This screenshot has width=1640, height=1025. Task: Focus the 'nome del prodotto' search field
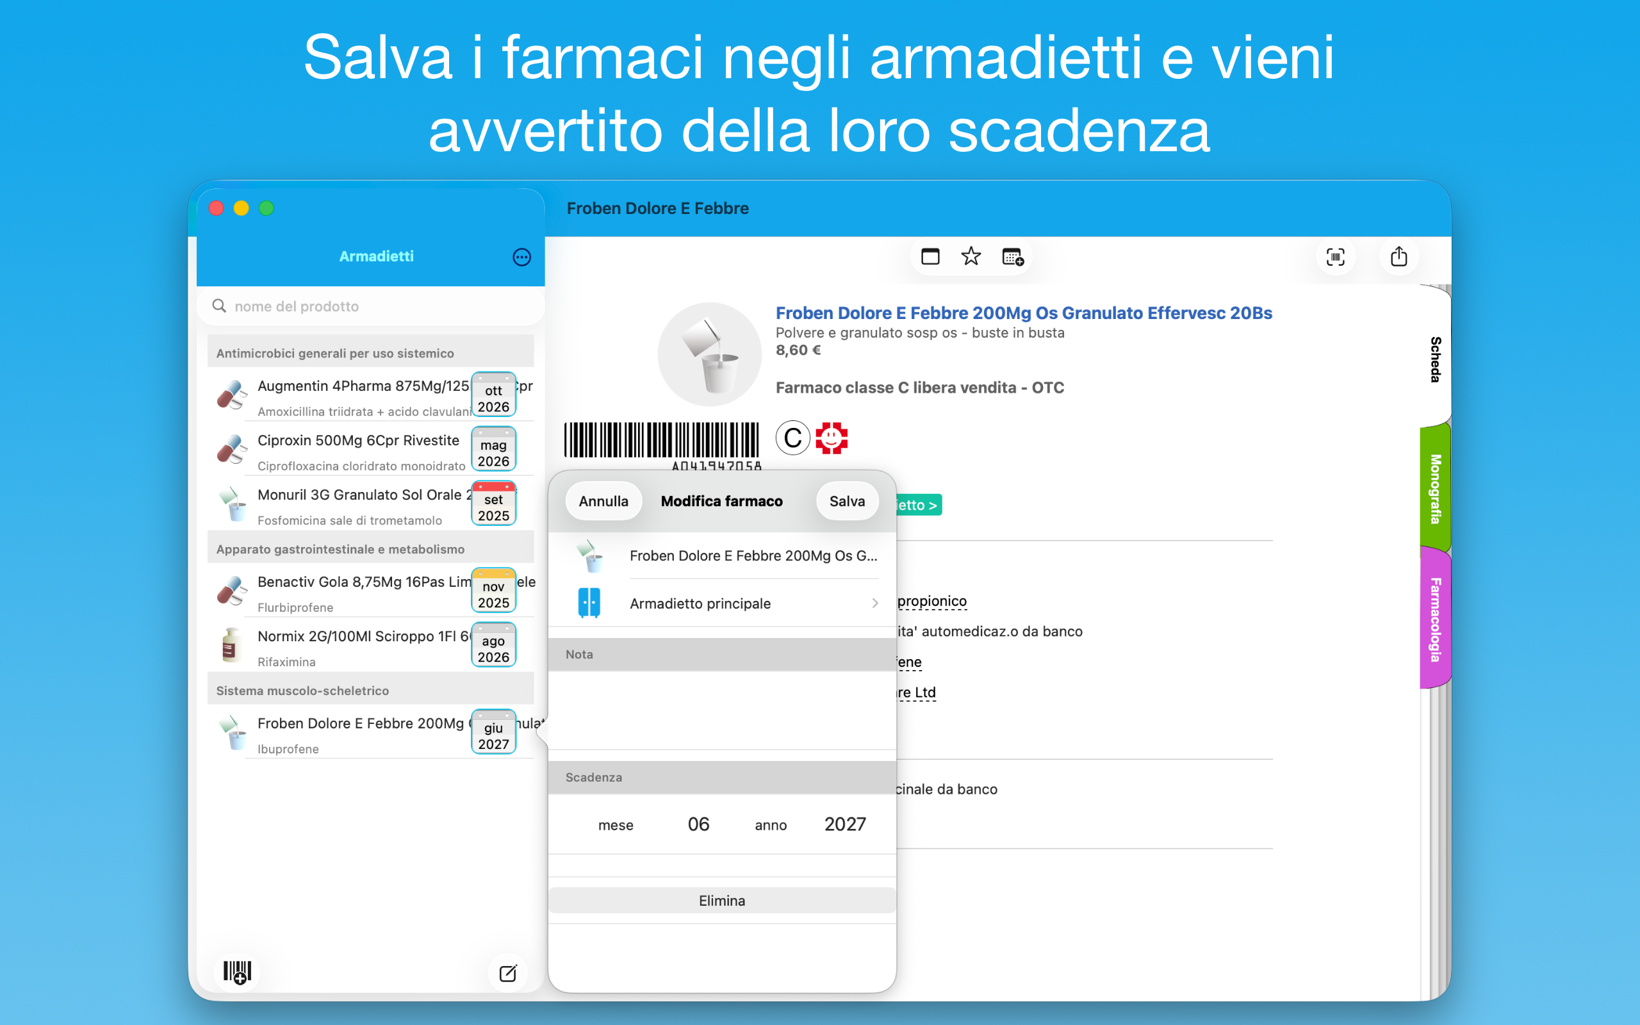(371, 306)
